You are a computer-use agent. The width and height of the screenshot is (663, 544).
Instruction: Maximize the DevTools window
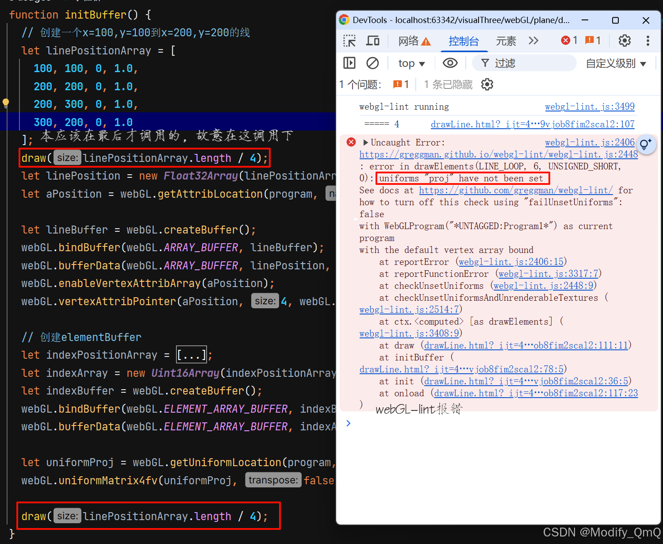615,20
